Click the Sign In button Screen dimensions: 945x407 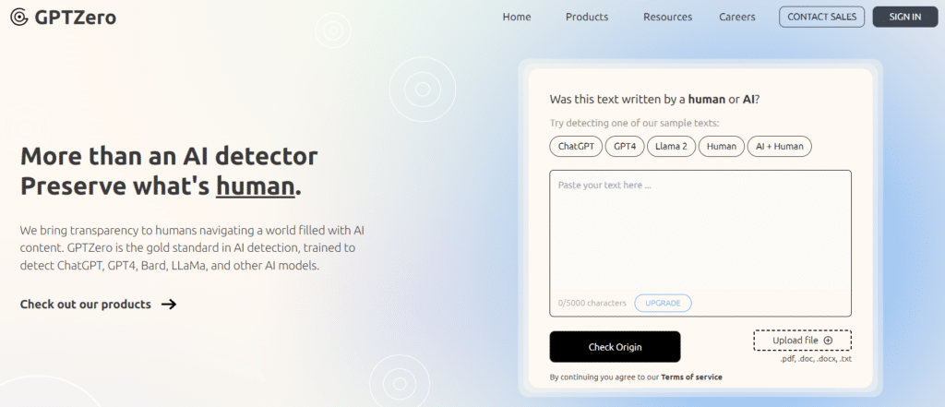[x=904, y=17]
